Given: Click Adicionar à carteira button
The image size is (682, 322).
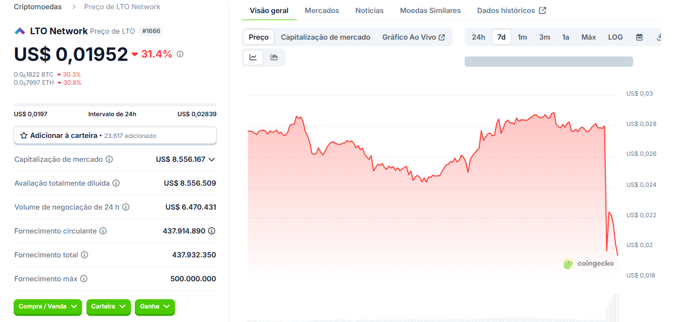Looking at the screenshot, I should 115,136.
